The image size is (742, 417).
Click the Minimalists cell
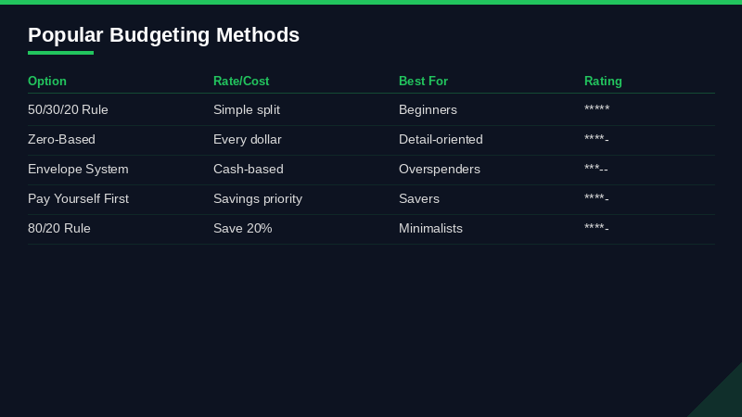[x=430, y=229]
